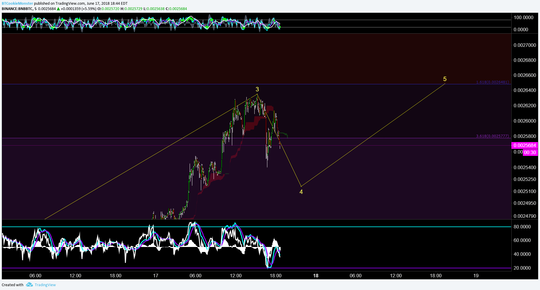This screenshot has height=290, width=540.
Task: Click the 3.618(0.0025777) Fibonacci label
Action: 492,136
